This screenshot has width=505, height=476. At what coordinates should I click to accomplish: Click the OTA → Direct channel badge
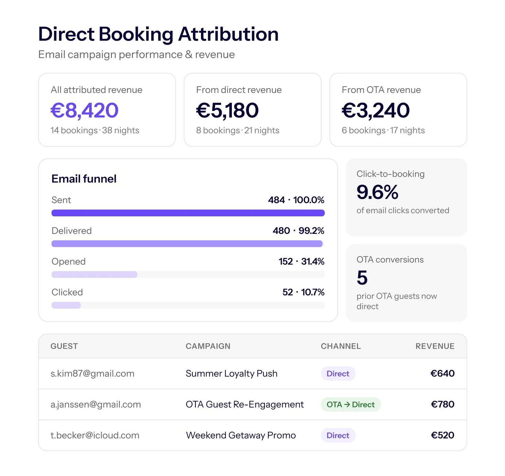(351, 405)
